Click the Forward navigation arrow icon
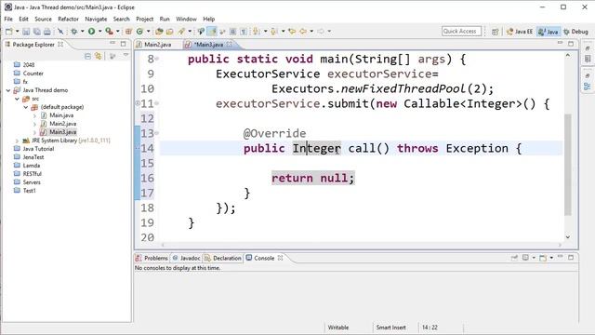 click(322, 32)
